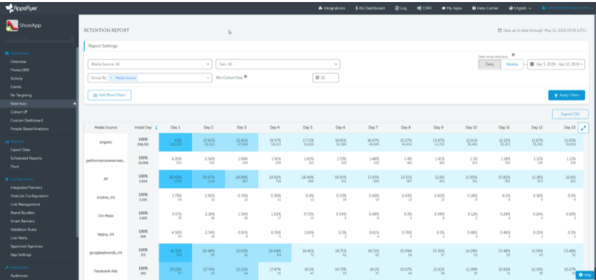Switch to Weekly range toggle
The height and width of the screenshot is (280, 596).
pos(512,64)
